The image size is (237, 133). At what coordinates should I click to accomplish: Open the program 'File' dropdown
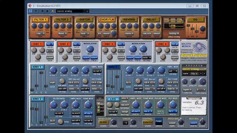point(194,74)
